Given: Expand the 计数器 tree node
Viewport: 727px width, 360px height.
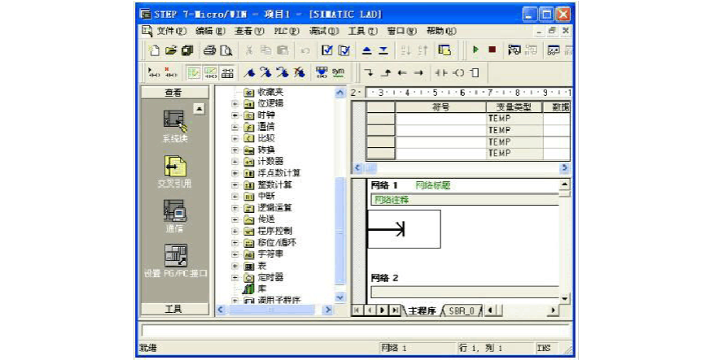Looking at the screenshot, I should (234, 162).
